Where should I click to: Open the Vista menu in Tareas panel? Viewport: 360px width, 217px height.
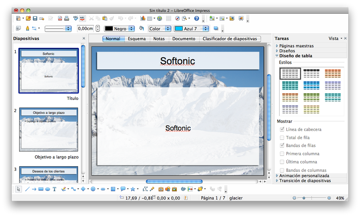click(335, 38)
